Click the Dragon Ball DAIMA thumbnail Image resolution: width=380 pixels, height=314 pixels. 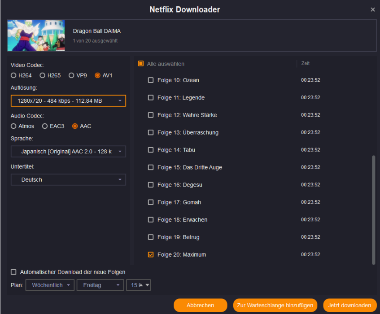[x=36, y=35]
